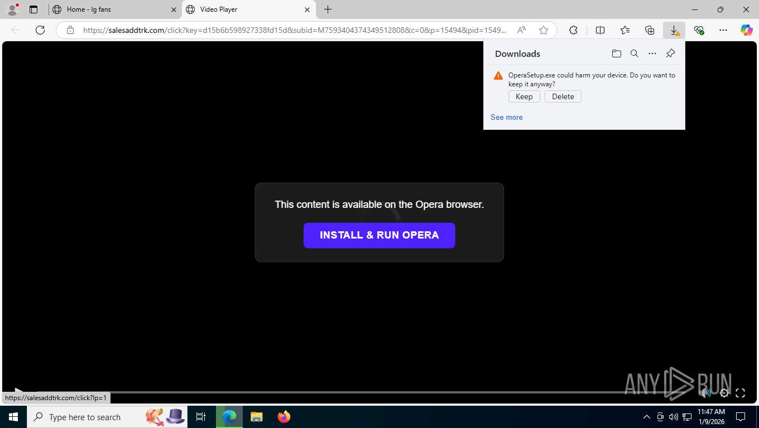Open Task View on taskbar

pyautogui.click(x=201, y=417)
